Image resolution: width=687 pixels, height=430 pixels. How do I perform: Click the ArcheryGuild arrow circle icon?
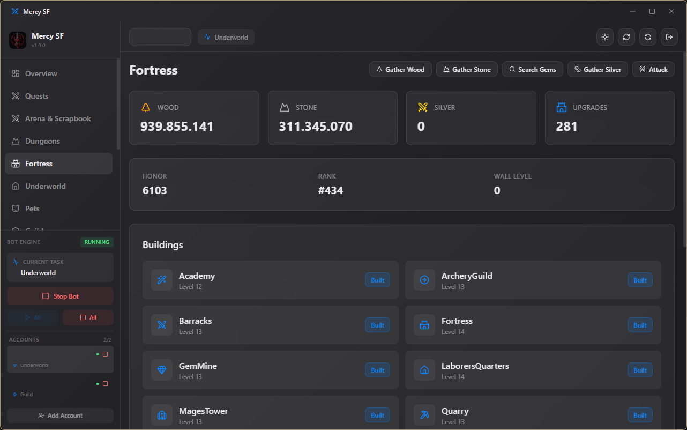(x=424, y=280)
